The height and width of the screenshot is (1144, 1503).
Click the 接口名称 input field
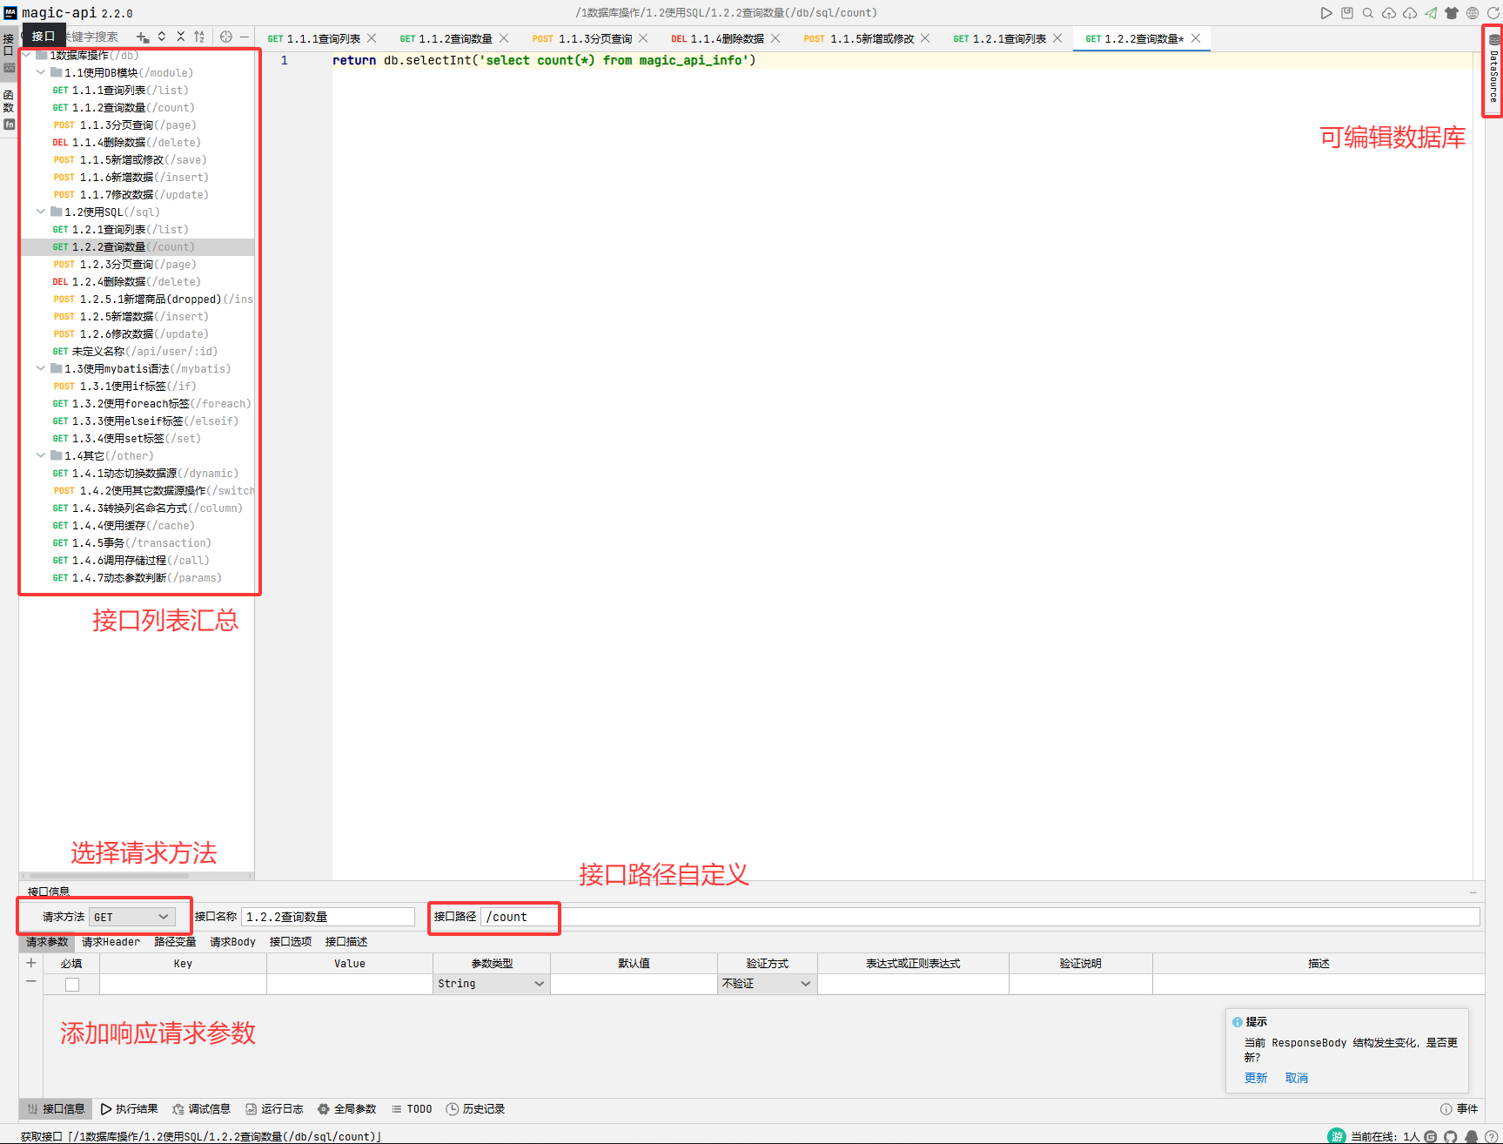pyautogui.click(x=328, y=917)
